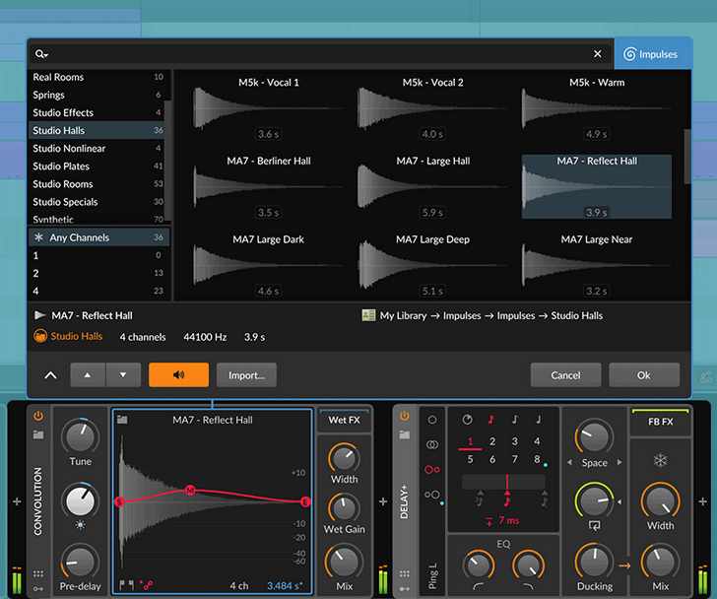Select the eighth-note time unit

click(515, 420)
